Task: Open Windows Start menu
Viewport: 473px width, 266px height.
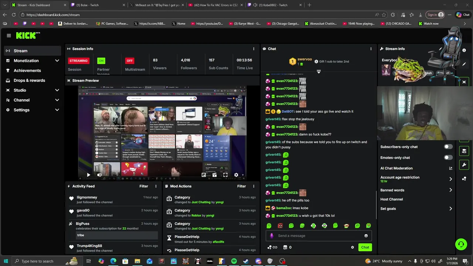Action: (6, 261)
